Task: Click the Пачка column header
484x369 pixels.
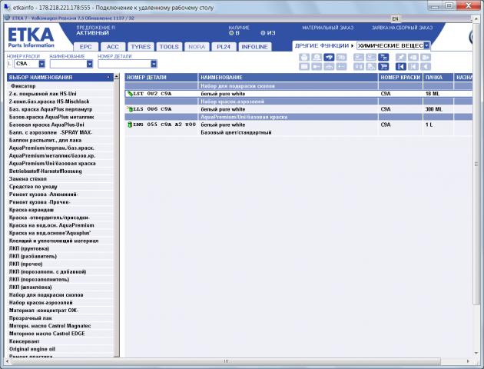Action: click(438, 78)
